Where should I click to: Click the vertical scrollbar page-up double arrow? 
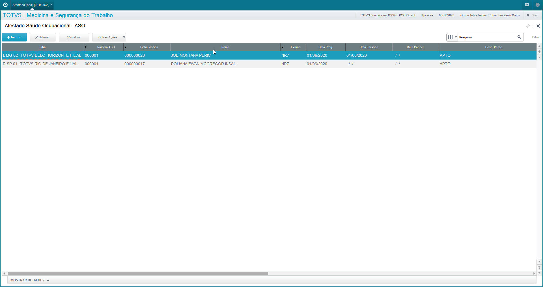(539, 52)
